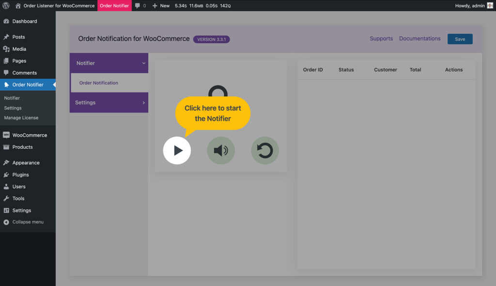
Task: Click the Order Notification for WooCommerce title
Action: (x=134, y=39)
